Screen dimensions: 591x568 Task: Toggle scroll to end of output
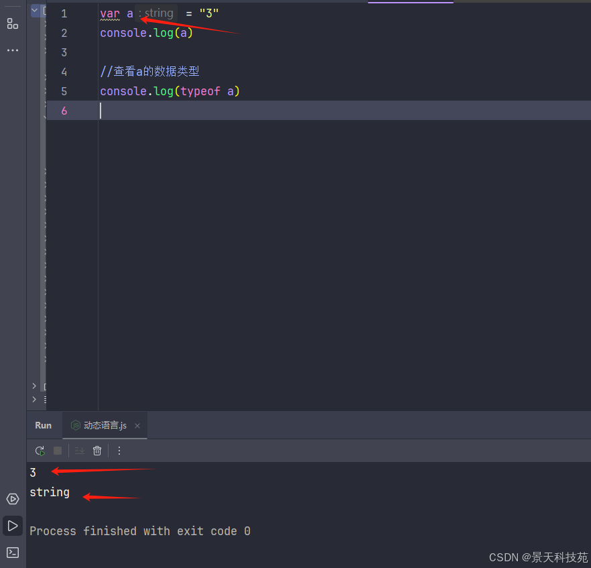80,451
